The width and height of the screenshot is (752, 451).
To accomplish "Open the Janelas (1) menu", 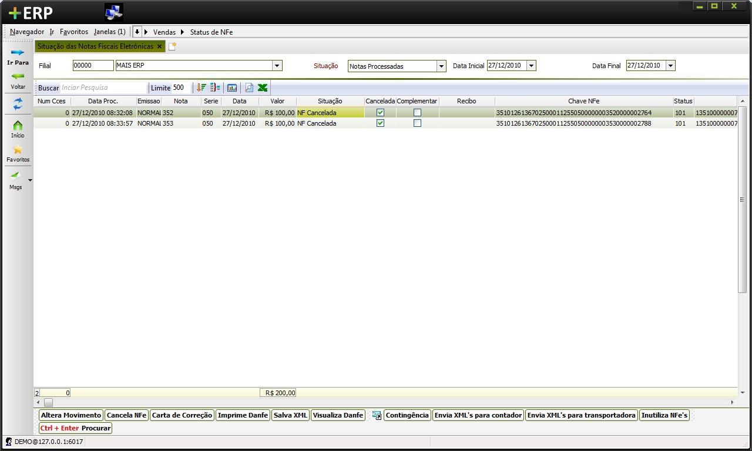I will tap(110, 32).
